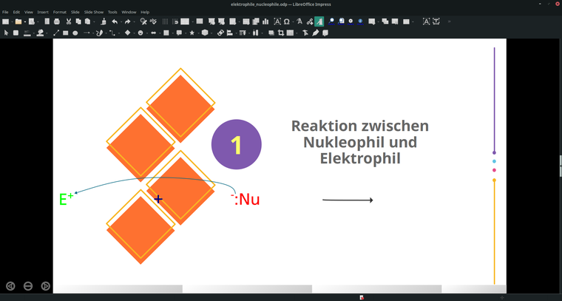Viewport: 562px width, 301px height.
Task: Toggle the Snap Guides icon beside grid
Action: click(175, 21)
